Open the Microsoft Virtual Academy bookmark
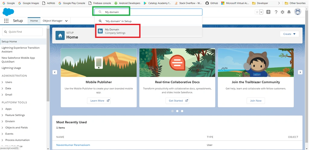Screen dimensions: 309x150 click(235, 3)
